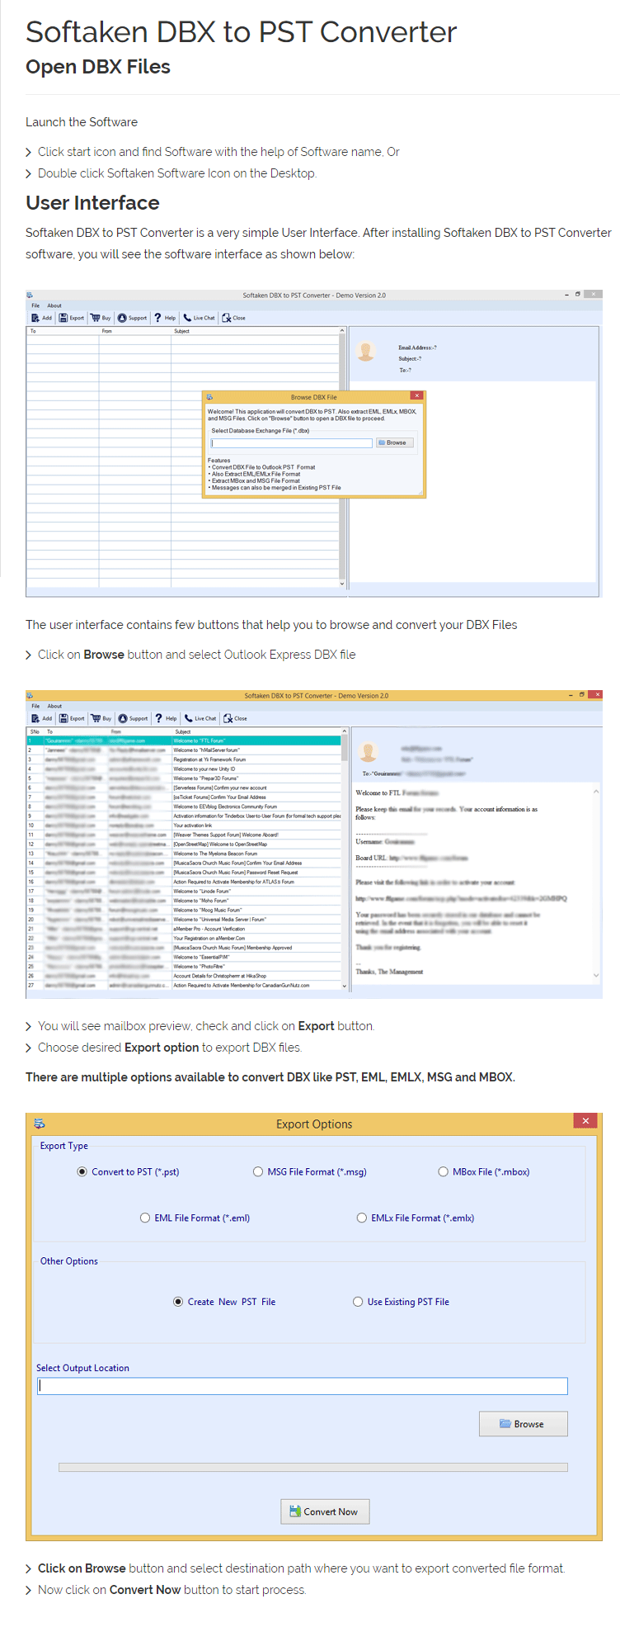
Task: Open About menu in mailbox-preview converter window
Action: pos(54,706)
